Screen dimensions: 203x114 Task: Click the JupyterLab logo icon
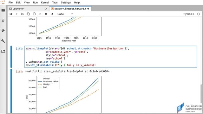tap(3, 3)
